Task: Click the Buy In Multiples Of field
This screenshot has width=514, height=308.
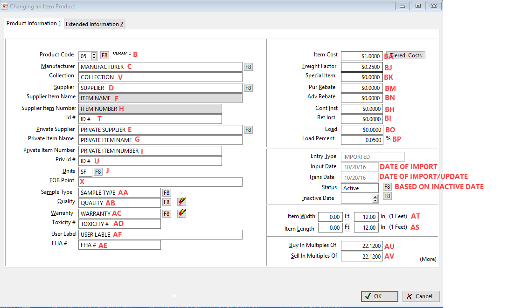Action: coord(361,245)
